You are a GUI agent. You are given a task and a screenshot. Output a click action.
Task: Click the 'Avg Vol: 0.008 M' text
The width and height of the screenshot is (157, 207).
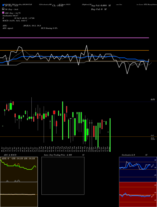101,6
